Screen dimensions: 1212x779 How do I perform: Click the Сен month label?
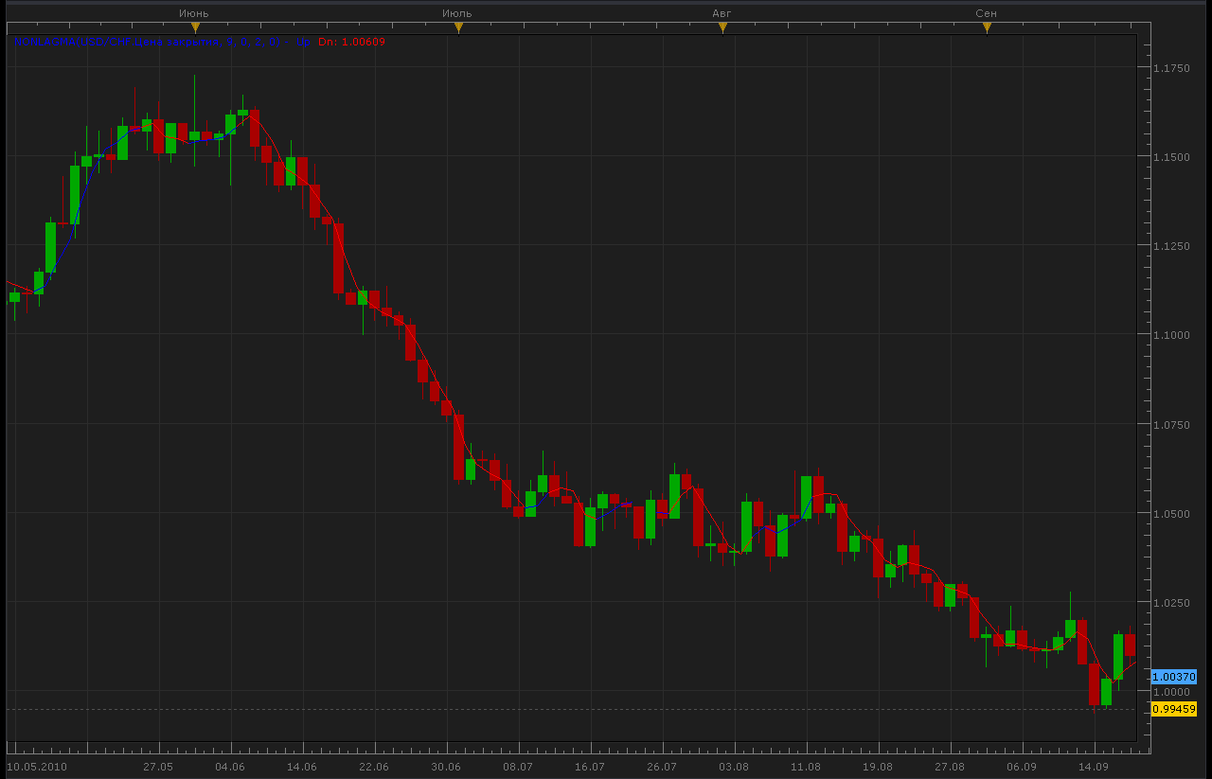tap(986, 13)
